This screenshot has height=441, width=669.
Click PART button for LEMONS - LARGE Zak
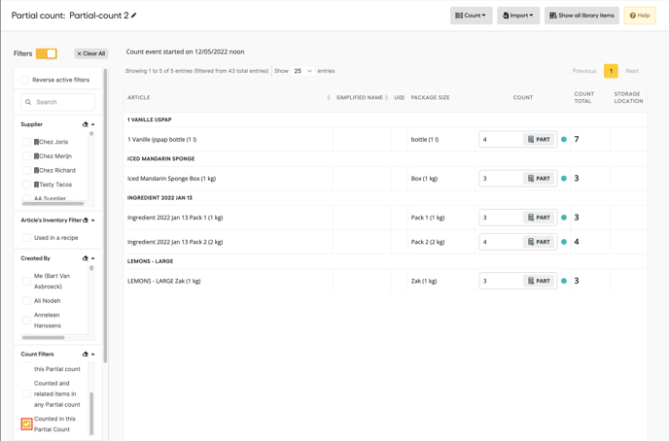[539, 282]
